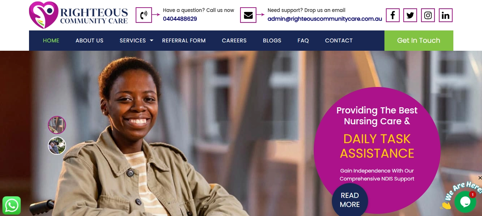Viewport: 482px width, 216px height.
Task: Open the green live chat bubble
Action: pos(465,202)
